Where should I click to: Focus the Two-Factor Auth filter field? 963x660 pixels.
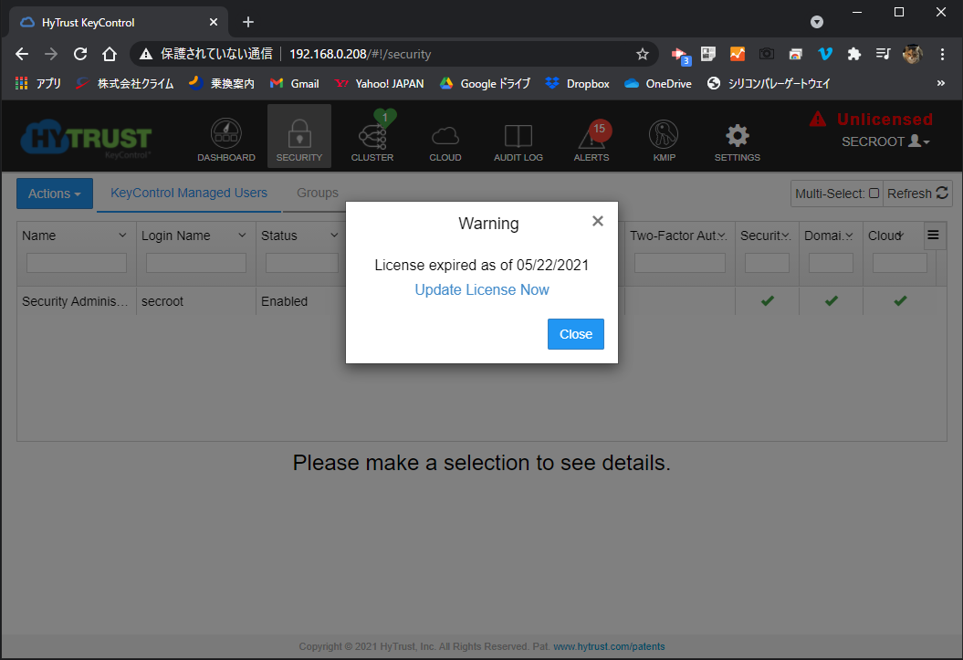click(680, 263)
